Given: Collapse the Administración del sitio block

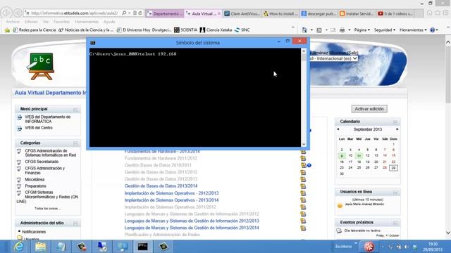Looking at the screenshot, I should (75, 223).
